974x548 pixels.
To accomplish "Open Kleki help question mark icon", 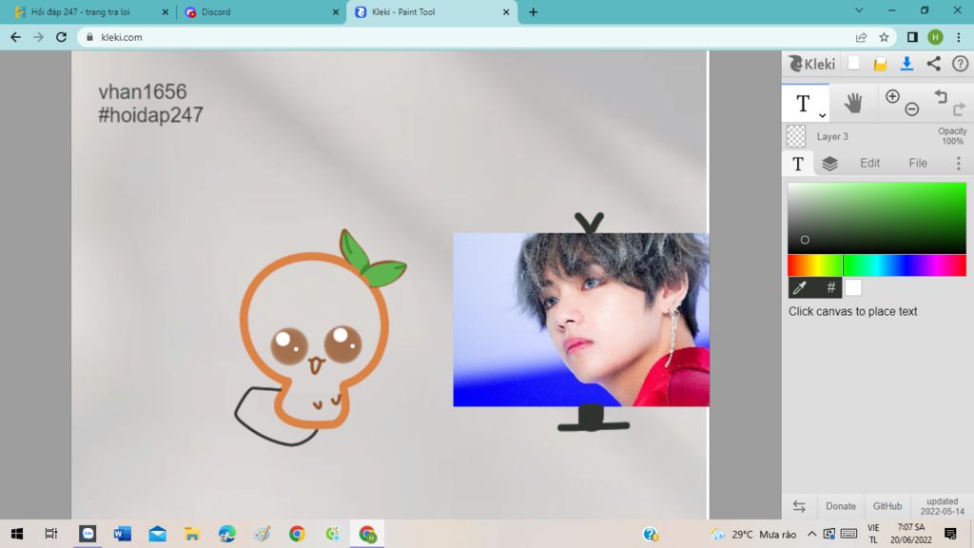I will pyautogui.click(x=961, y=64).
